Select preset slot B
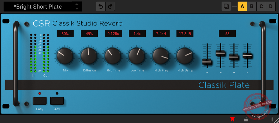The width and height of the screenshot is (279, 123). tap(252, 6)
